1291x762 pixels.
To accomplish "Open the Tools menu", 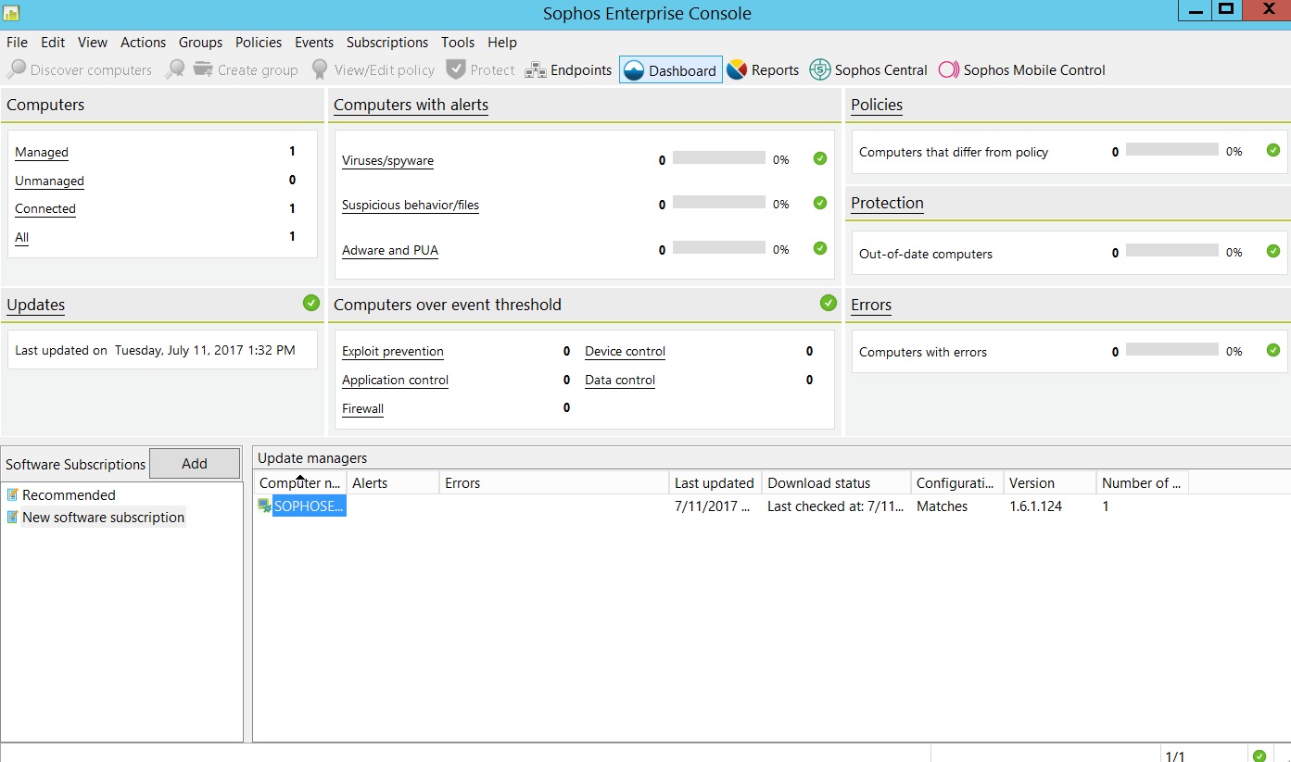I will [458, 43].
